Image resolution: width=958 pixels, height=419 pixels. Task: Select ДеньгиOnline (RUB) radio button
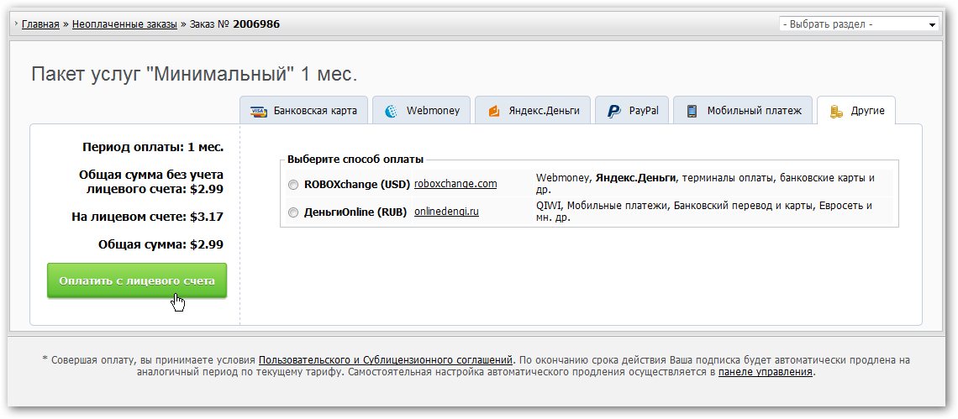click(x=293, y=212)
